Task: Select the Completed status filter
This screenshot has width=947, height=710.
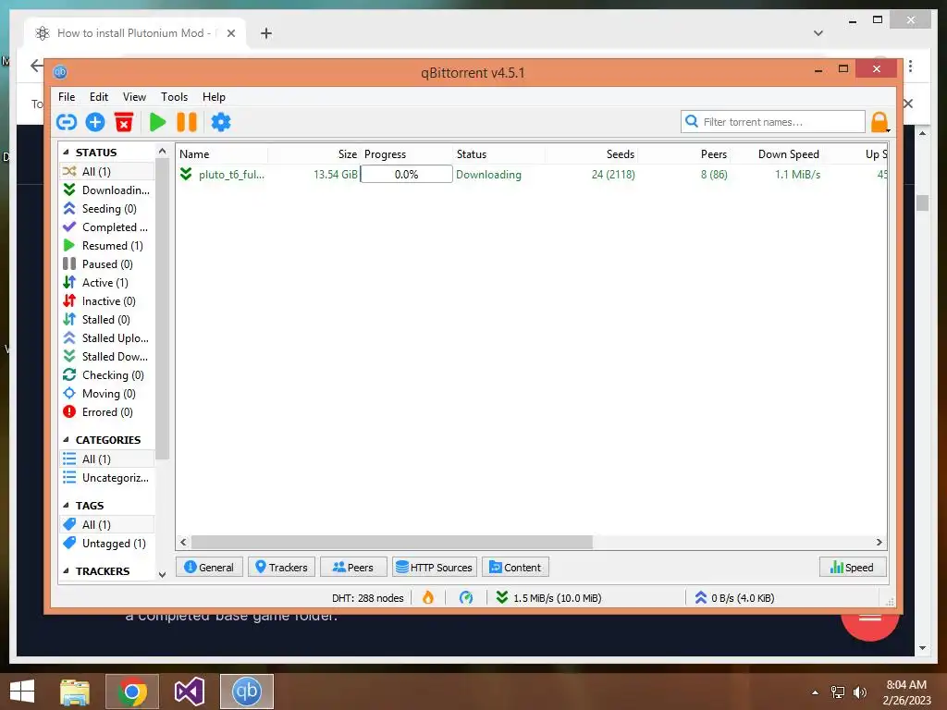Action: (x=107, y=227)
